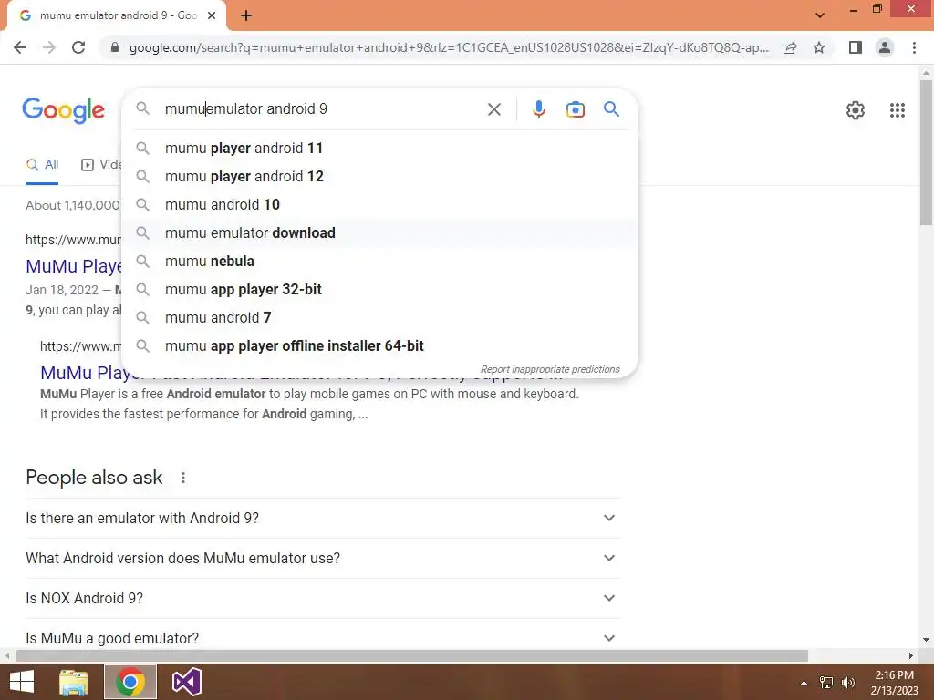Open the Google apps grid
The height and width of the screenshot is (700, 934).
[898, 110]
